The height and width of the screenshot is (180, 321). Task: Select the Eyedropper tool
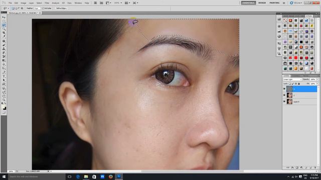coord(4,36)
